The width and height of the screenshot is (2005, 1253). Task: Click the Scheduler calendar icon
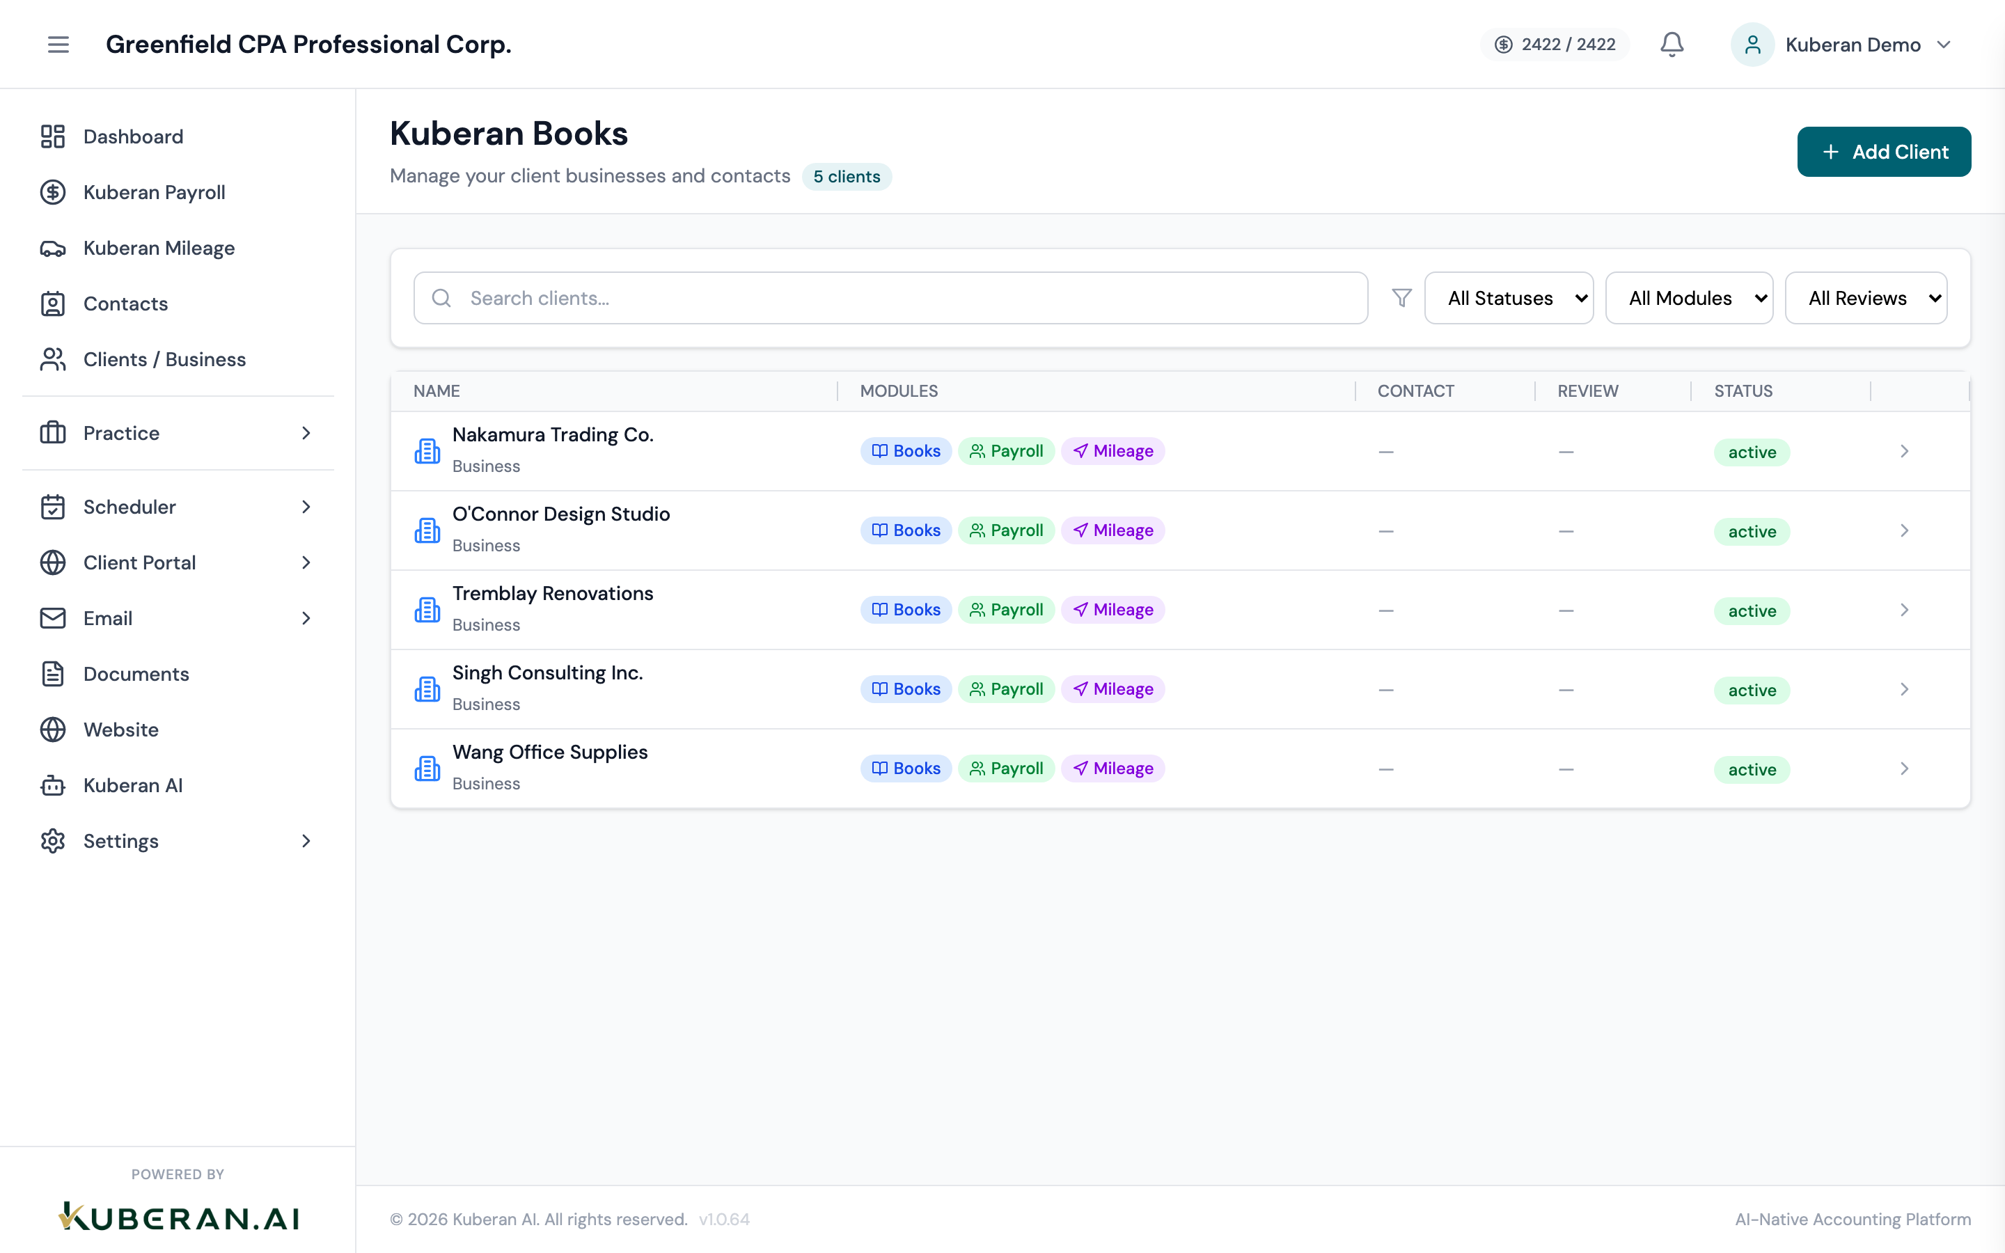pos(53,506)
